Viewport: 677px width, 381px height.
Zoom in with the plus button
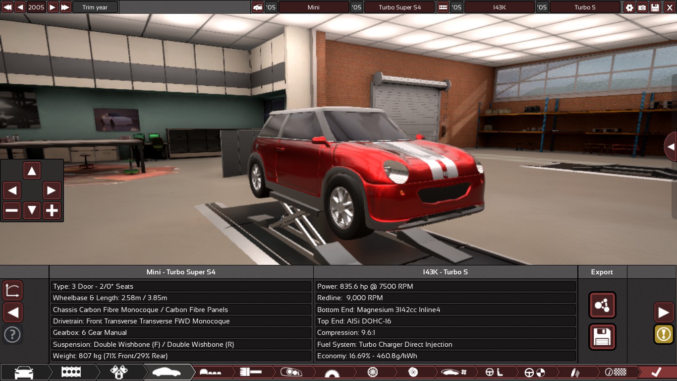pyautogui.click(x=52, y=210)
